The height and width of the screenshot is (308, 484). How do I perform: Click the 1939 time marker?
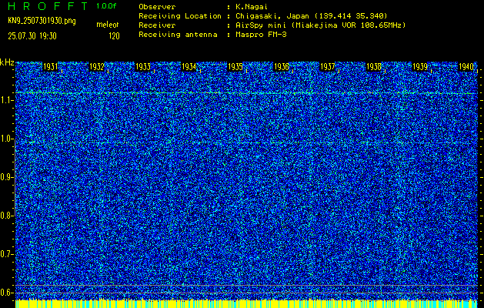[x=420, y=67]
